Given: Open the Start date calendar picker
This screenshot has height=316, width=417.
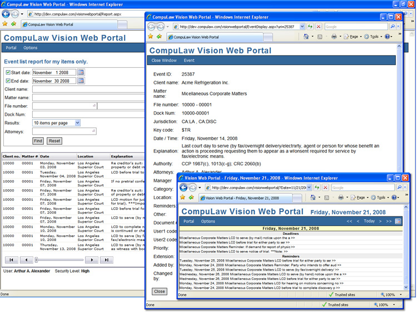Looking at the screenshot, I should pos(81,72).
